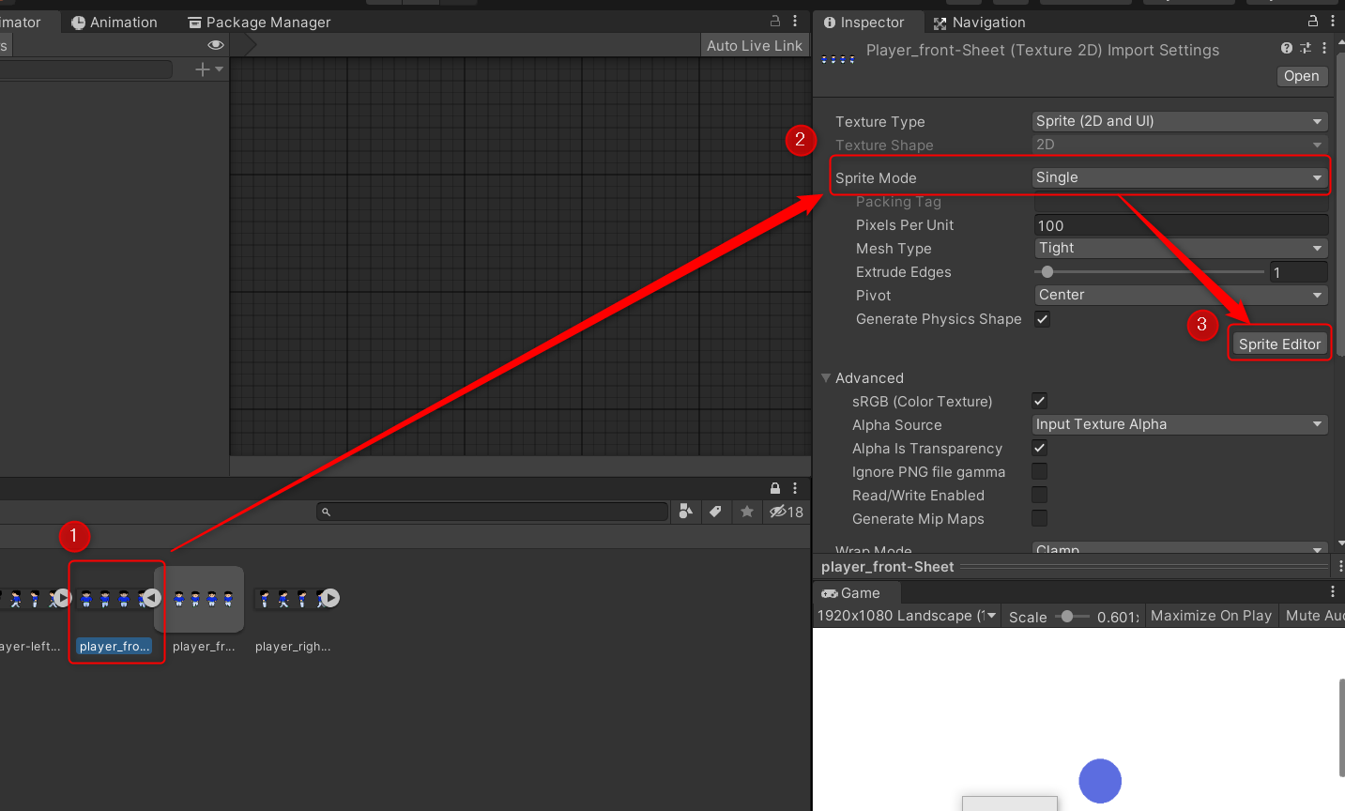Image resolution: width=1345 pixels, height=811 pixels.
Task: Select the filter-by-type icon in Project toolbar
Action: [685, 512]
